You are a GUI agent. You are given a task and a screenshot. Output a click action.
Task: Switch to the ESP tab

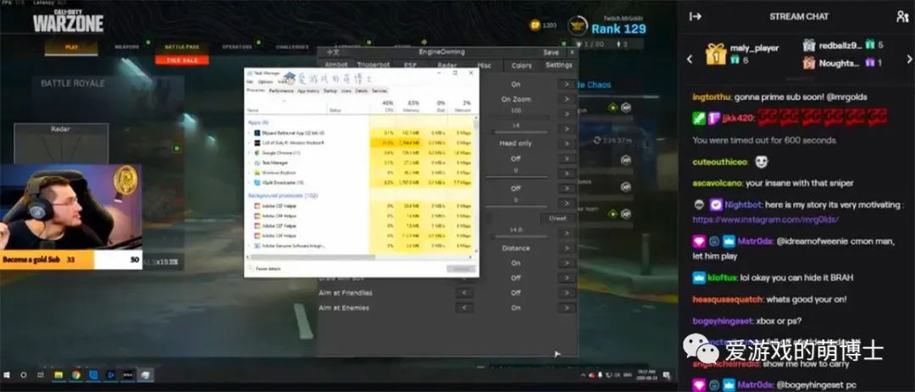[x=411, y=65]
